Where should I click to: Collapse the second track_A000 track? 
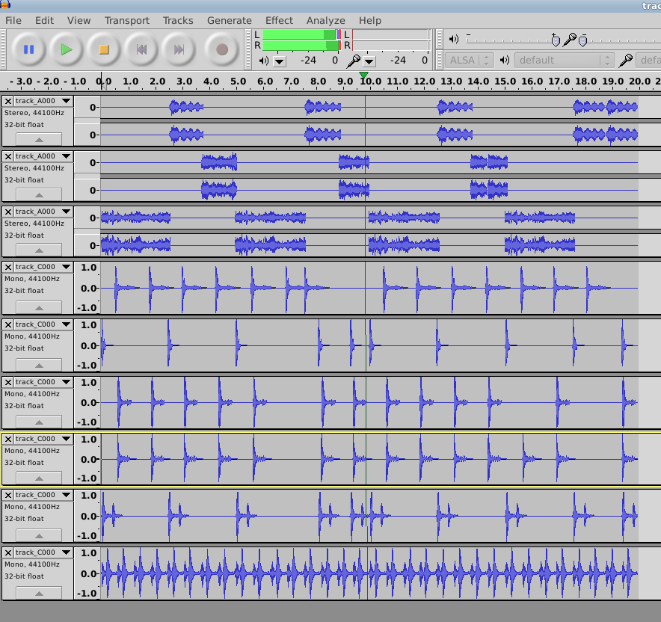(x=39, y=194)
